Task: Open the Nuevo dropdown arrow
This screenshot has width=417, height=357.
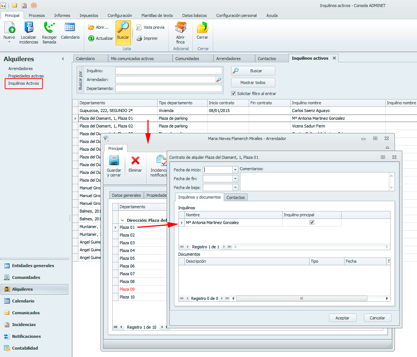Action: [x=9, y=42]
